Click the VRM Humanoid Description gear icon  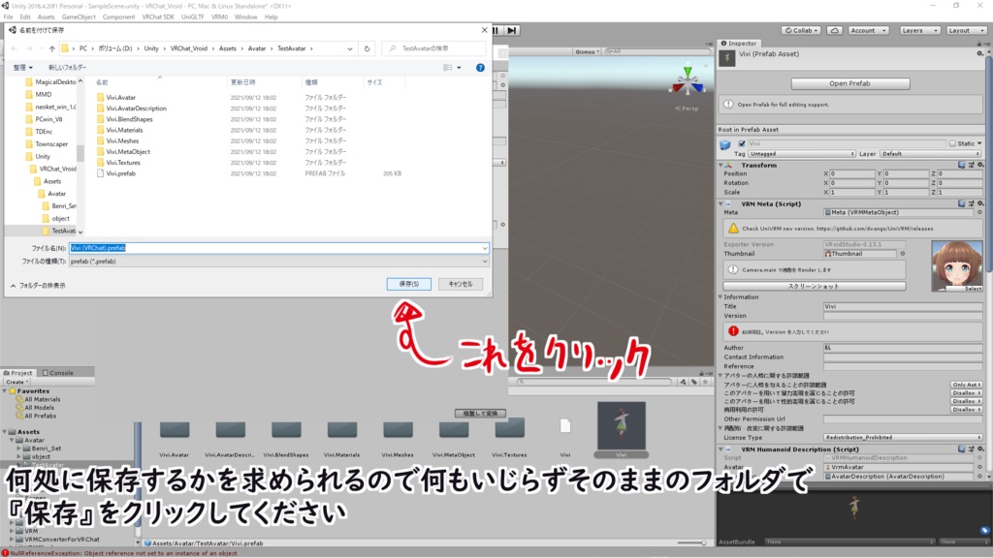coord(979,449)
